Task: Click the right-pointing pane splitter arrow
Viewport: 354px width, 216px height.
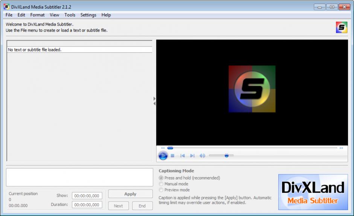Action: click(x=154, y=99)
